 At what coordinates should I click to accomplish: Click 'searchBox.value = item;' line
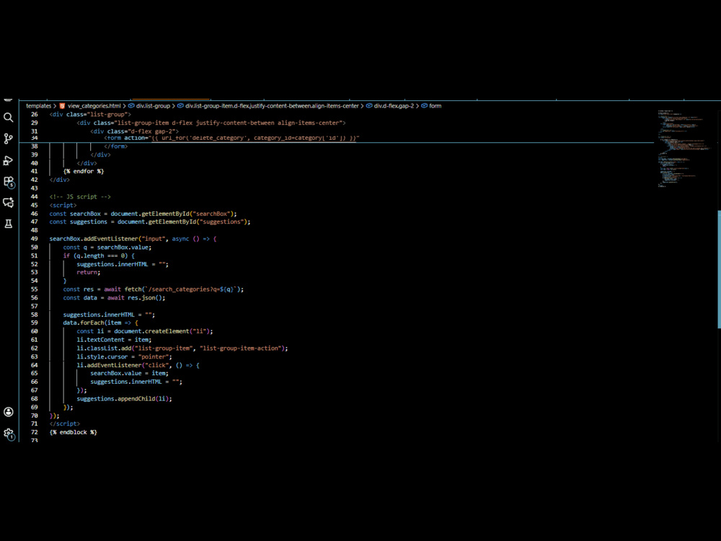coord(129,374)
